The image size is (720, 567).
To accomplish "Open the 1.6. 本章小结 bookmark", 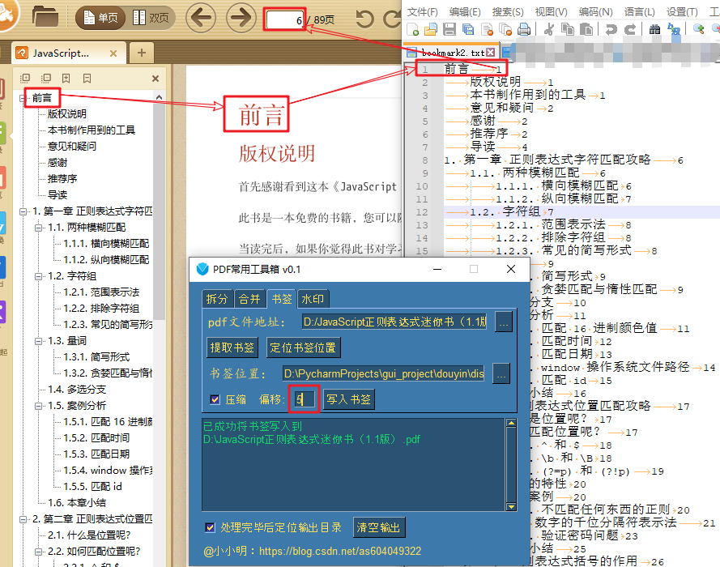I will (x=77, y=503).
